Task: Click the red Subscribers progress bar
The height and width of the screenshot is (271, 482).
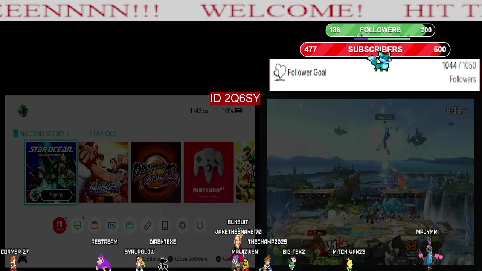Action: (375, 49)
